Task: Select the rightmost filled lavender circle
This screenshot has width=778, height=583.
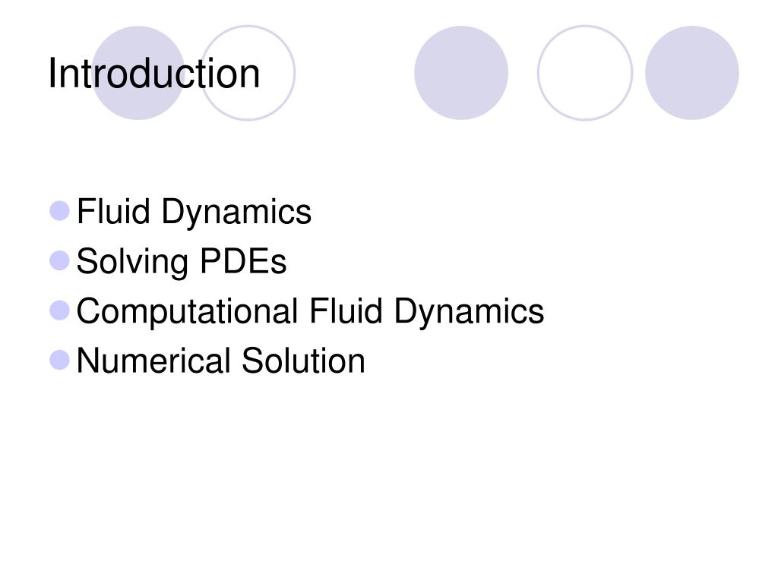Action: coord(691,73)
